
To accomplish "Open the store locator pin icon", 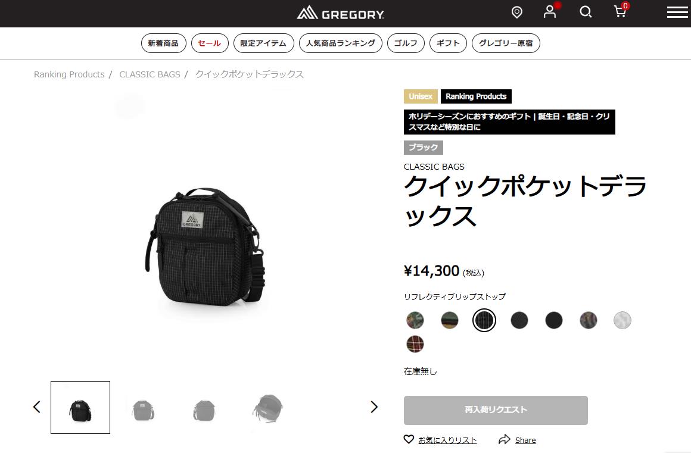I will [516, 13].
